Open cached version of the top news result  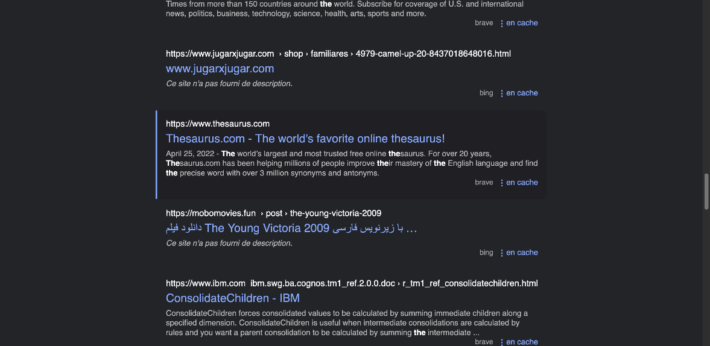click(x=522, y=23)
